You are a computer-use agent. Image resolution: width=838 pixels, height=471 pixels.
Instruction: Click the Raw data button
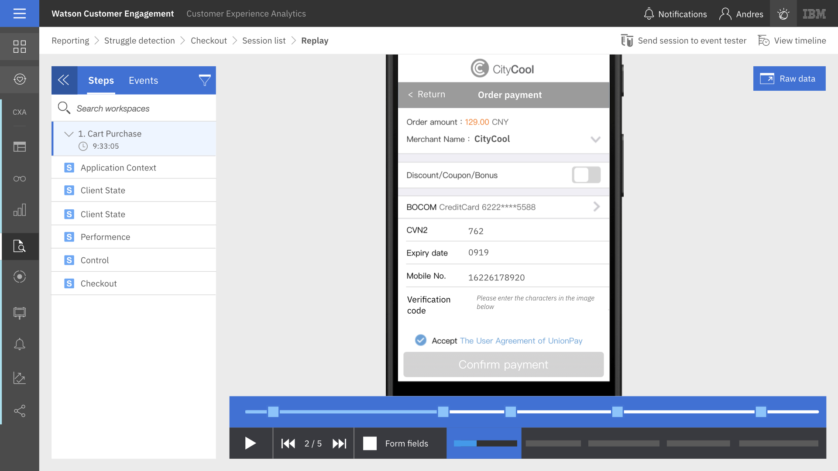789,78
